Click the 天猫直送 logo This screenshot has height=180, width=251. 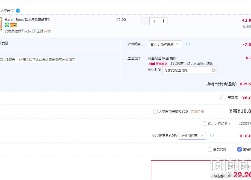click(158, 64)
